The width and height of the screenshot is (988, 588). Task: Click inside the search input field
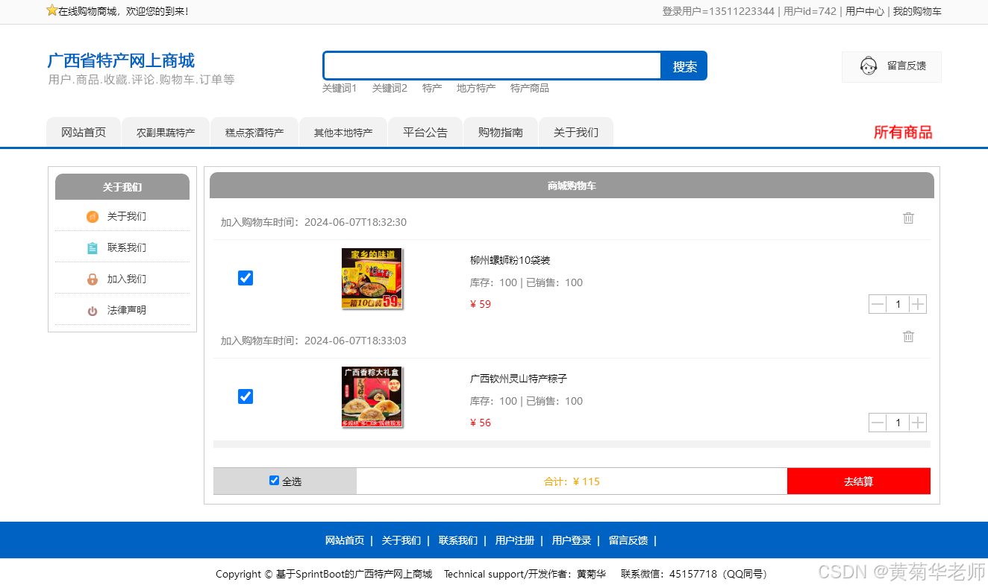pyautogui.click(x=491, y=66)
